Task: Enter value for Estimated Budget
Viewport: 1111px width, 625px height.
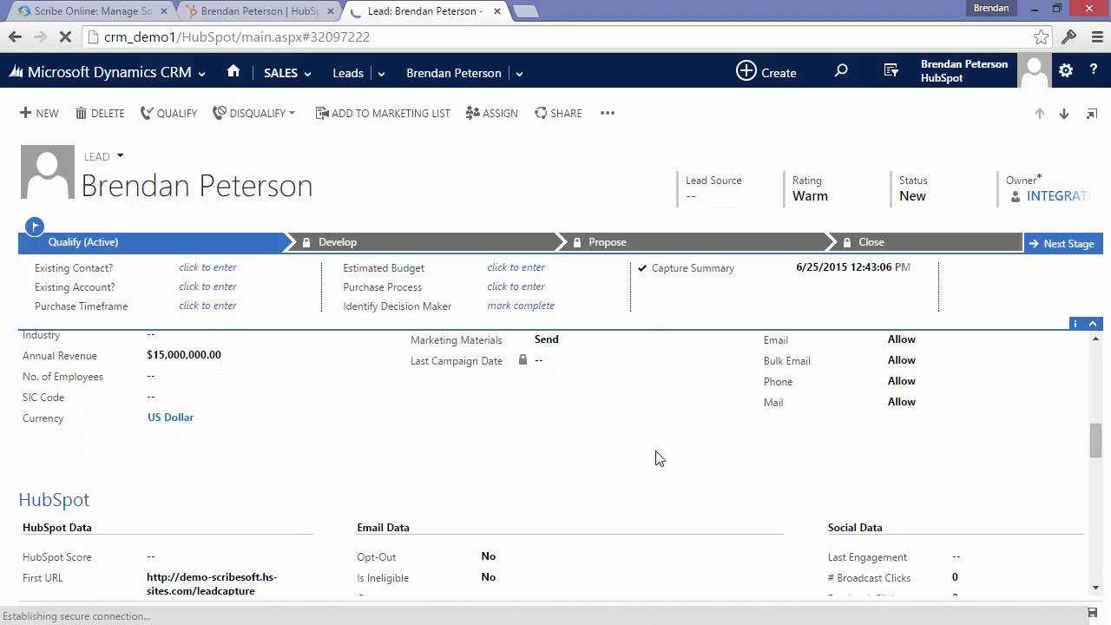Action: click(x=516, y=267)
